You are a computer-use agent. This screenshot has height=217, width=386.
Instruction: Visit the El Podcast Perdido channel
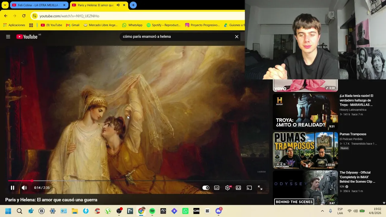(351, 139)
